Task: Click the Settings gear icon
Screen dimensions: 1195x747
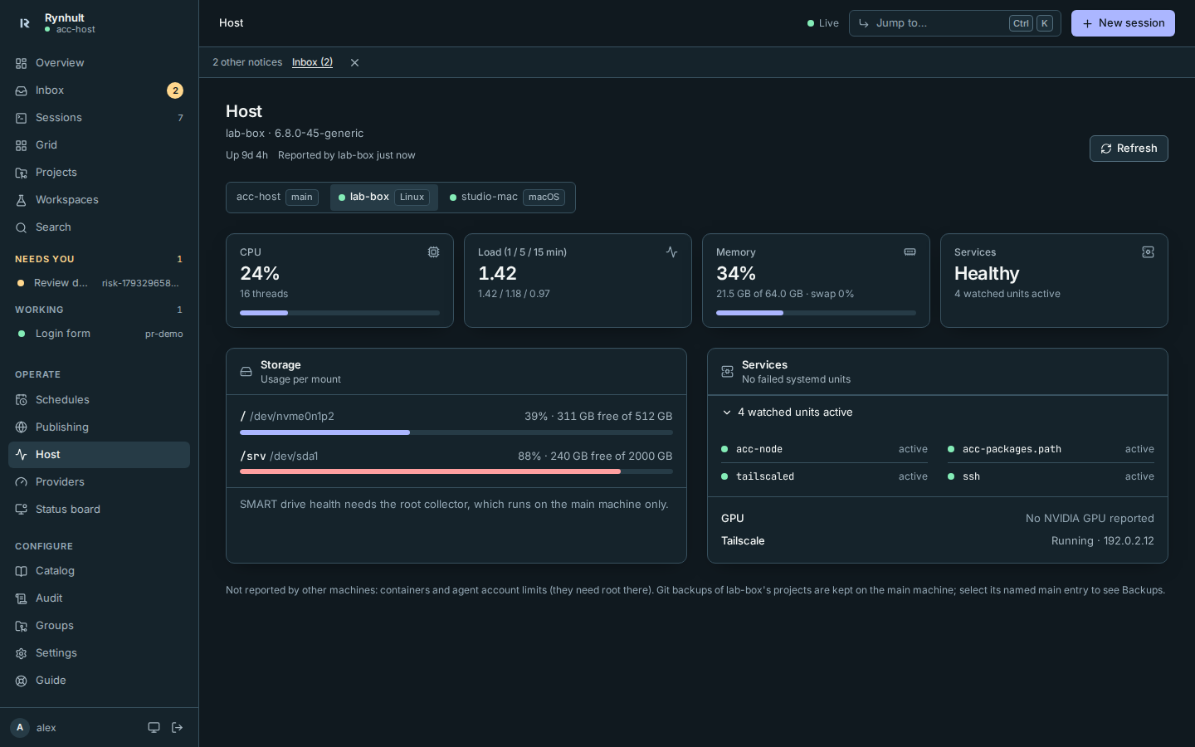Action: click(22, 653)
